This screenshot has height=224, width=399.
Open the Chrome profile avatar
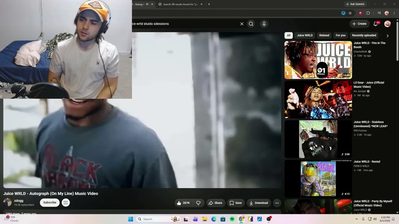(387, 13)
